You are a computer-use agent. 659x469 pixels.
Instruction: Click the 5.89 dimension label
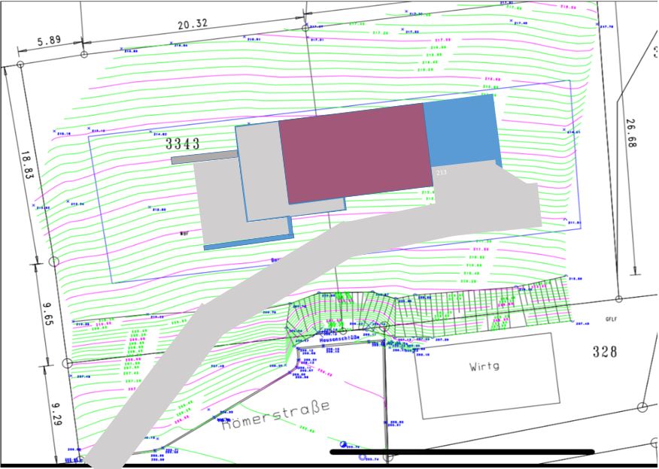tap(49, 41)
